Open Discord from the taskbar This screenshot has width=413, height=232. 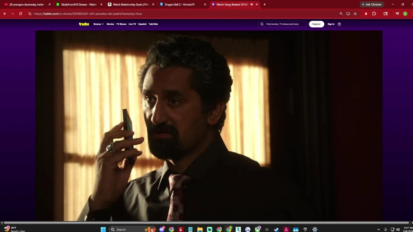point(162,229)
